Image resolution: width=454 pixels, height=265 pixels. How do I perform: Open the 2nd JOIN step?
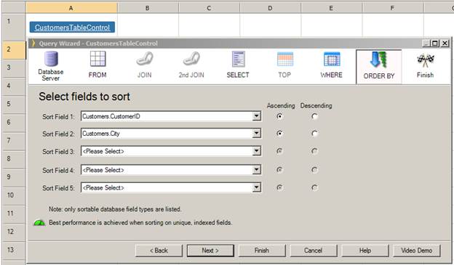pyautogui.click(x=191, y=65)
